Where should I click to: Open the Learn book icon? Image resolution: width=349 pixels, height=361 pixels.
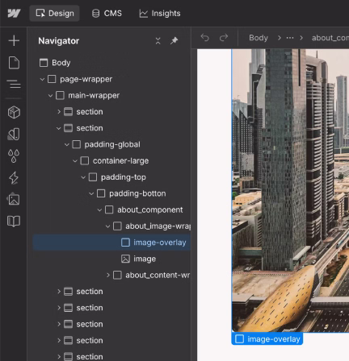point(14,222)
